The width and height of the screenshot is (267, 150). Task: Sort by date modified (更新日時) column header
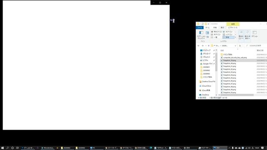pyautogui.click(x=260, y=50)
